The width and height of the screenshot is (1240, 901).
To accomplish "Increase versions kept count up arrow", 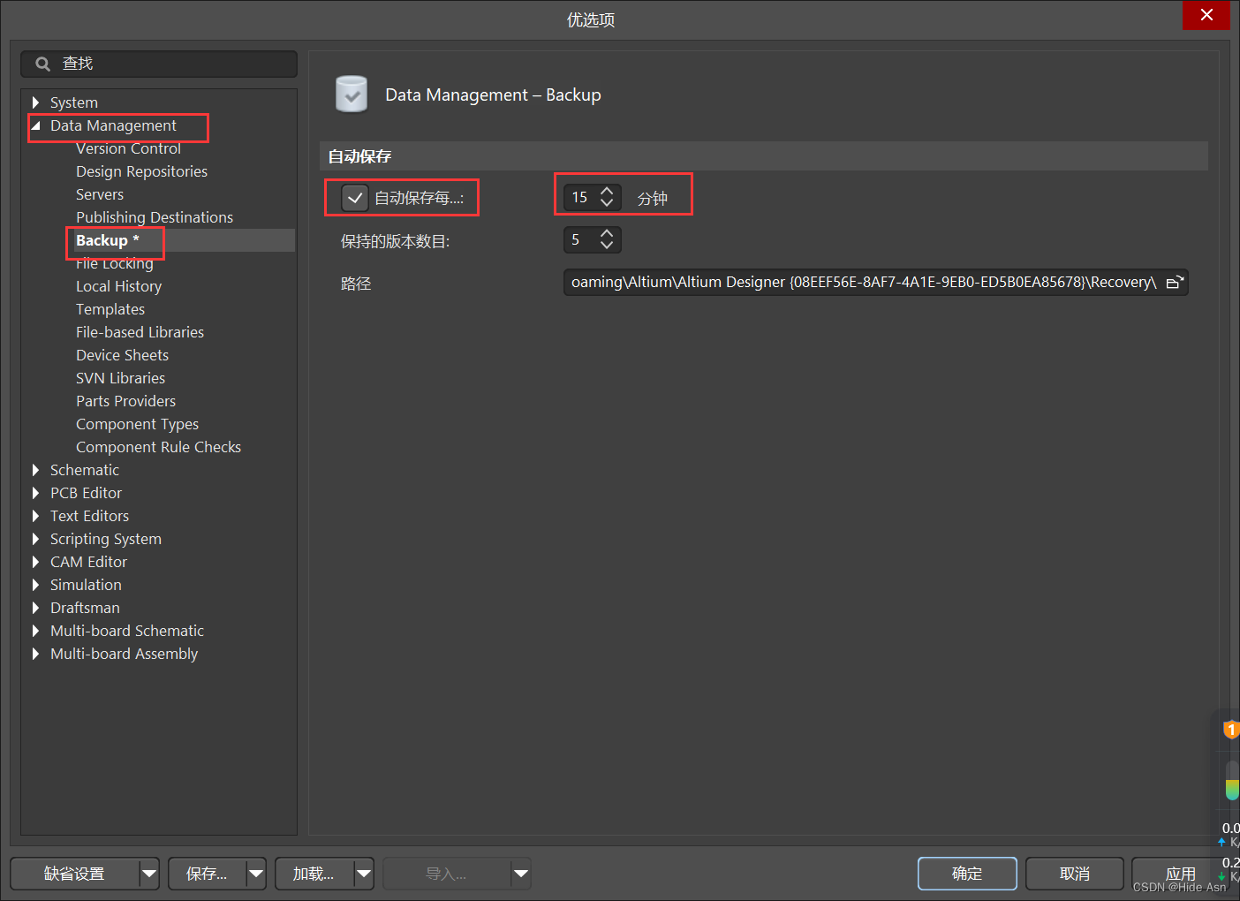I will coord(607,233).
